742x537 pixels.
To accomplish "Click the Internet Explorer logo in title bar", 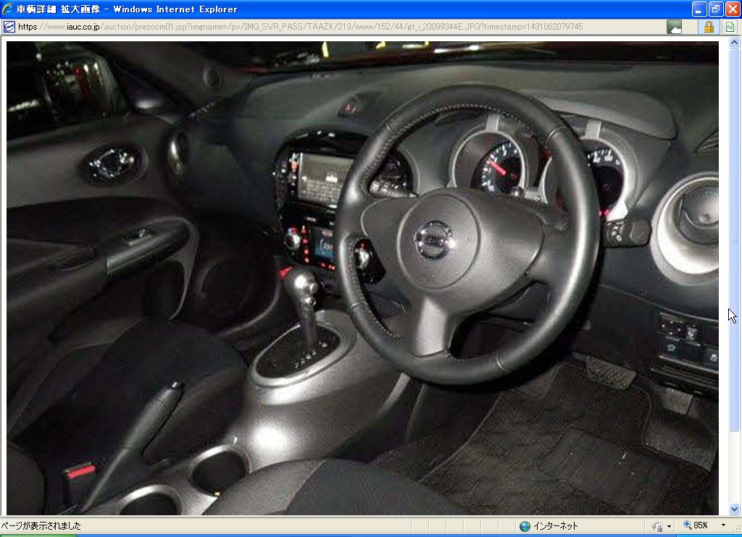I will pos(8,9).
